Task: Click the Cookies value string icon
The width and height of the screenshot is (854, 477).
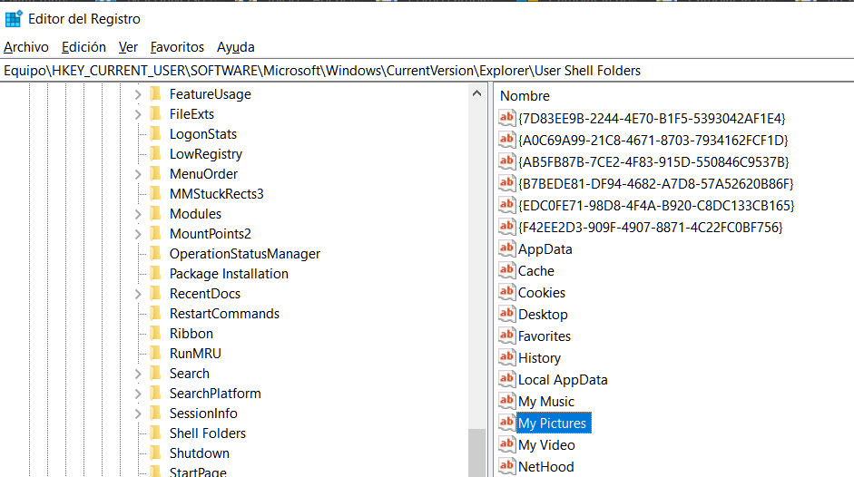Action: click(x=506, y=292)
